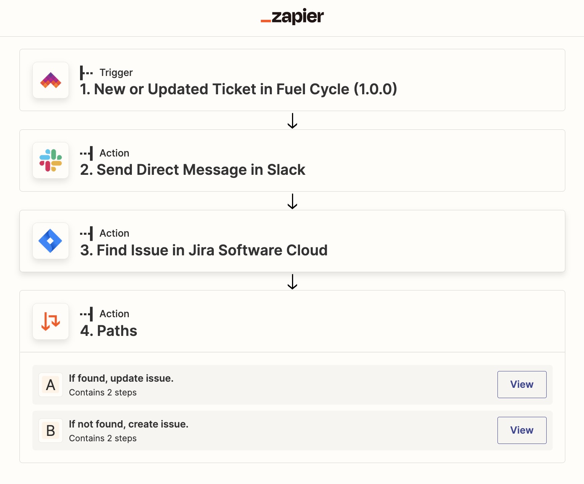Screen dimensions: 584x484
Task: Click the Action symbol in Jira step
Action: click(87, 233)
